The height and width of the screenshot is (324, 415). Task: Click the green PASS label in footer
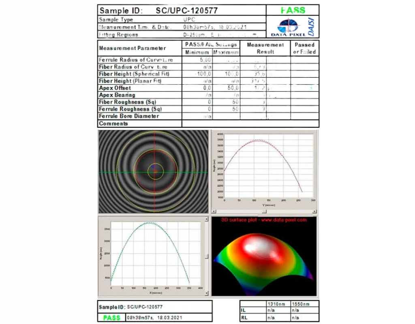(x=111, y=318)
